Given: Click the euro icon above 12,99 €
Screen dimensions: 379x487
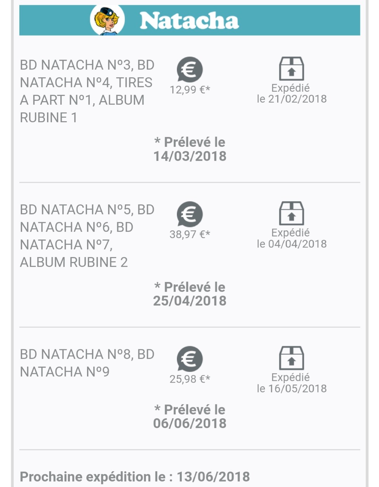Looking at the screenshot, I should [189, 70].
